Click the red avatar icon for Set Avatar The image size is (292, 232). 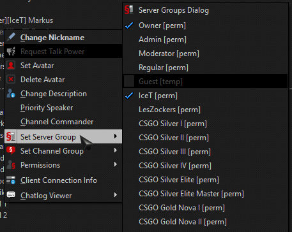(11, 66)
